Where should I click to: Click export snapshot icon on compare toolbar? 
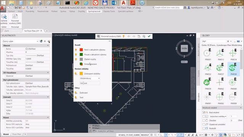click(x=144, y=37)
